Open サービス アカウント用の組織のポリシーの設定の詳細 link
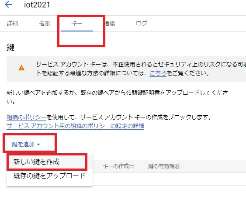This screenshot has height=217, width=246. pos(76,126)
